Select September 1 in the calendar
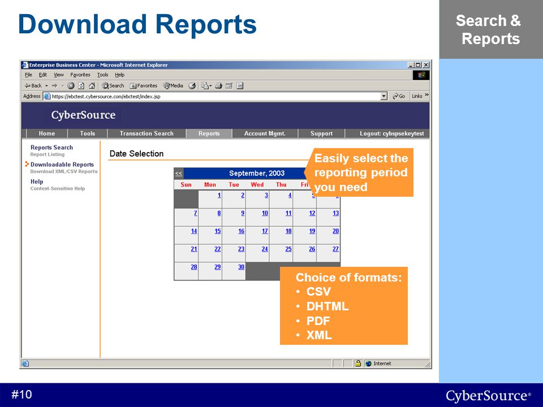Screen dimensions: 543x407 (219, 195)
